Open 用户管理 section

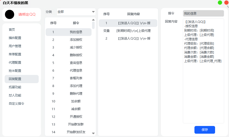pos(15,46)
